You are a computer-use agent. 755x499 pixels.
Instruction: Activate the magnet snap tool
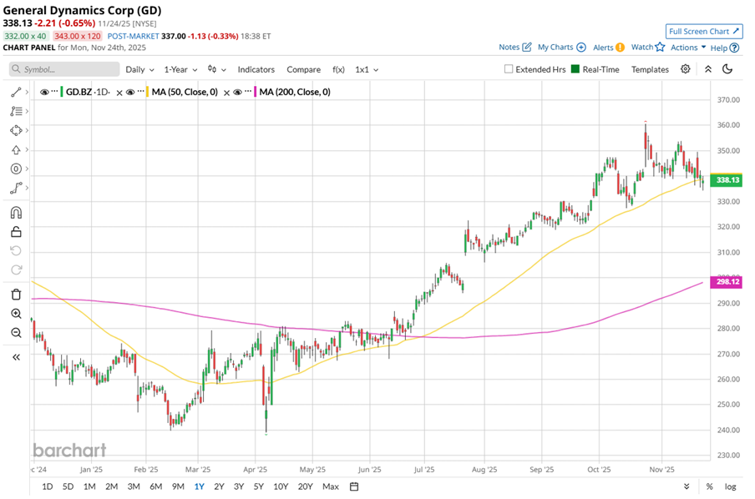pos(16,212)
